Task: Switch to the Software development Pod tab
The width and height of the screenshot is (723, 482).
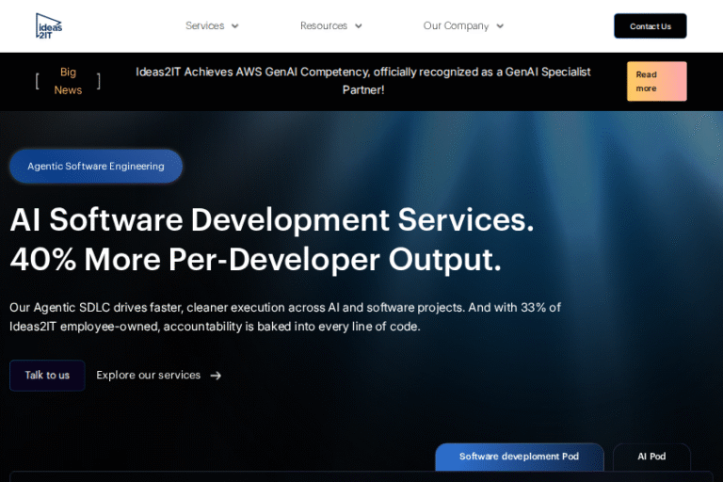Action: pyautogui.click(x=519, y=457)
